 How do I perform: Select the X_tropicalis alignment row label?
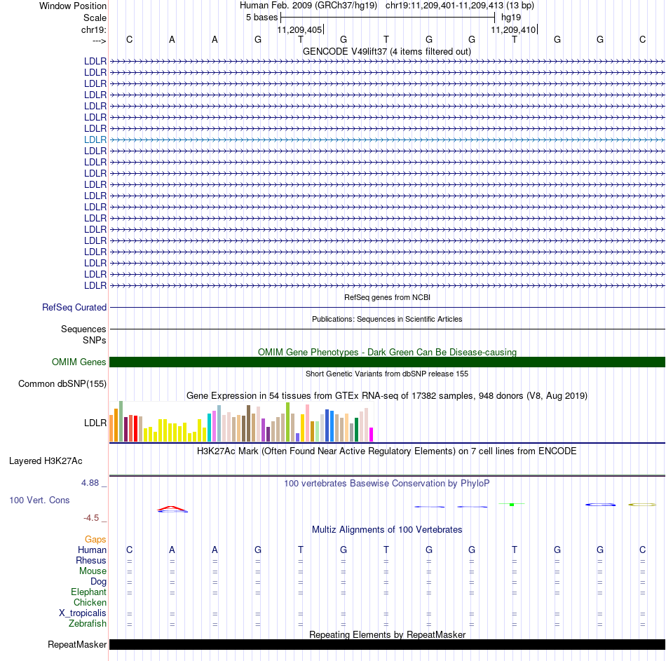(83, 613)
